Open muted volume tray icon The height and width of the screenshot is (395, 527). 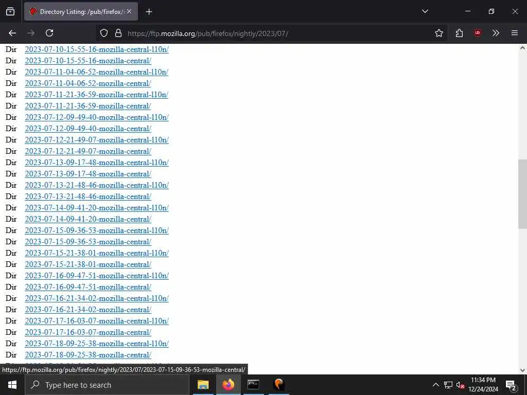pyautogui.click(x=460, y=385)
